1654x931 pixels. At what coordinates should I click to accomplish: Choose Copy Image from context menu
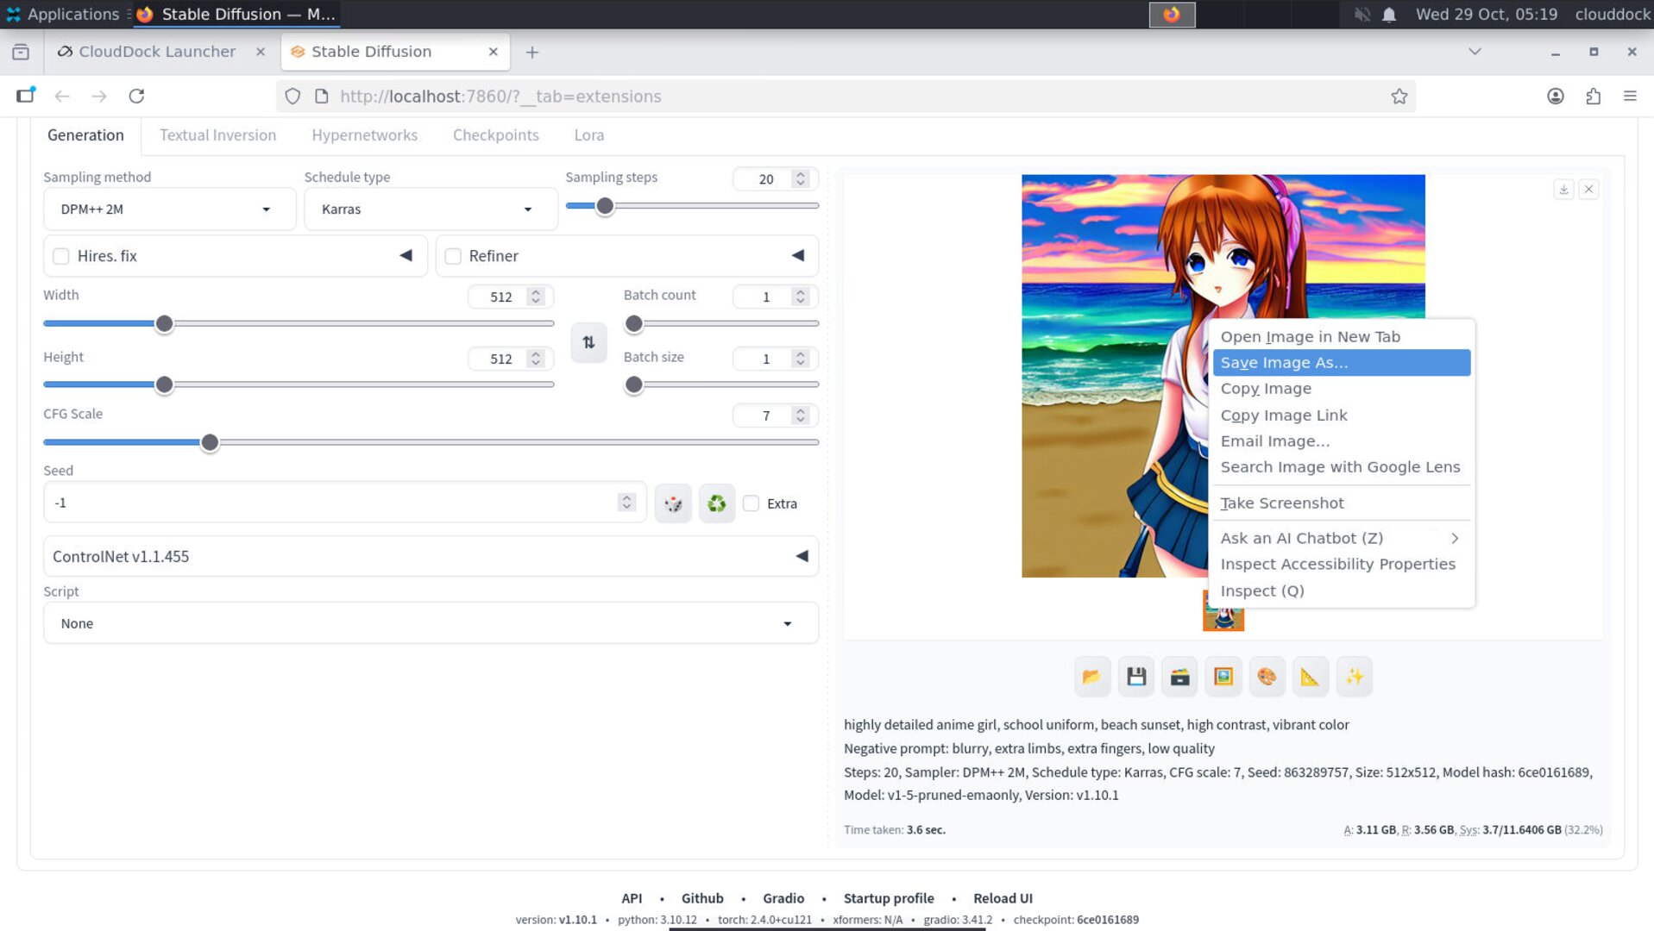[1265, 388]
